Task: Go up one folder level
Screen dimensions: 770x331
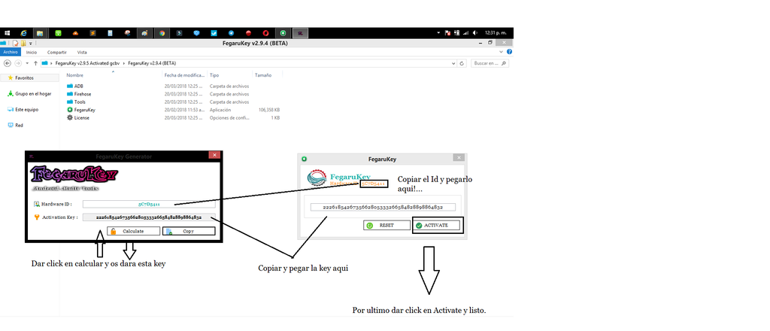Action: pyautogui.click(x=36, y=63)
